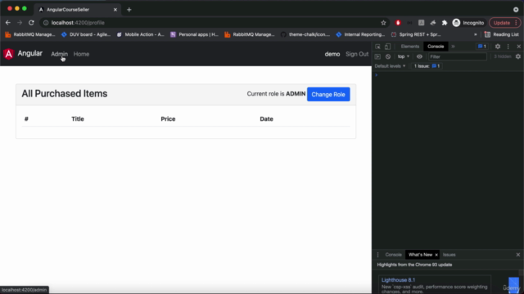Show more bookmarks chevron

tap(475, 34)
